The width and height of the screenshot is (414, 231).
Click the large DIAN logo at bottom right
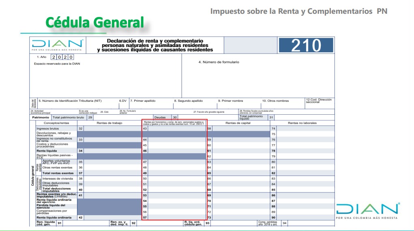coord(368,211)
